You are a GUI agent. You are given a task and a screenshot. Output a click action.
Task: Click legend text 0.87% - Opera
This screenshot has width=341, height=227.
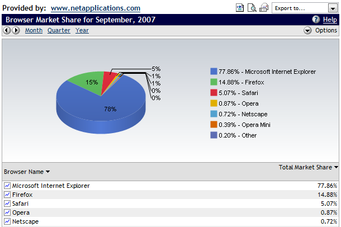coord(239,103)
